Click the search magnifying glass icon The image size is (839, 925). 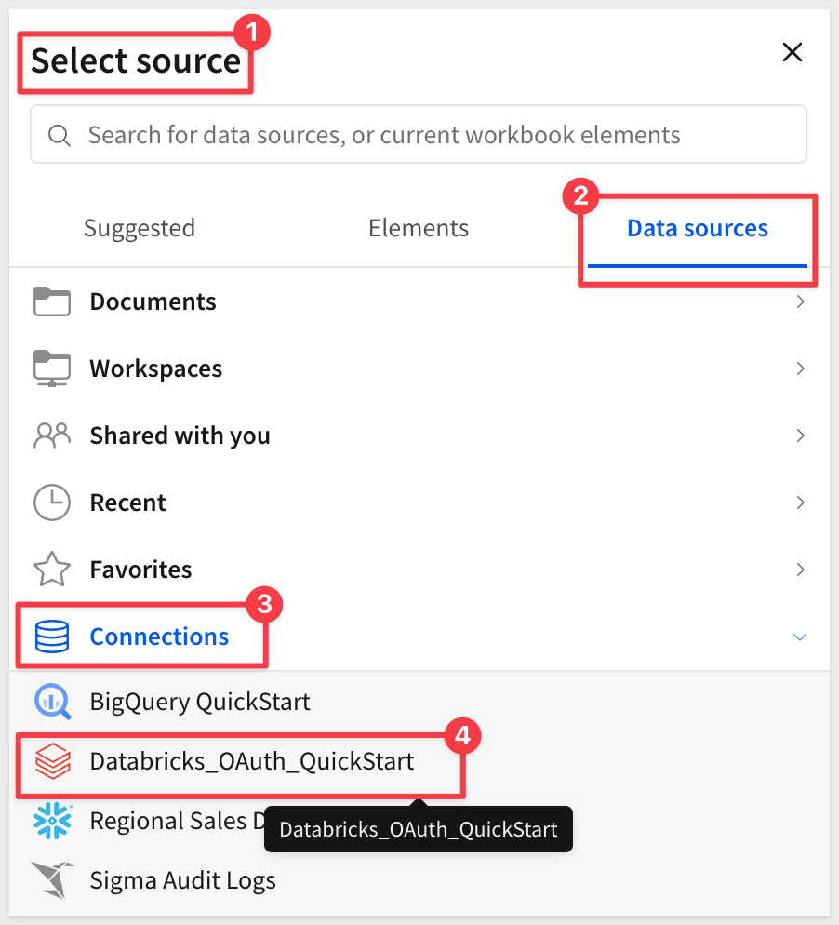pyautogui.click(x=60, y=136)
